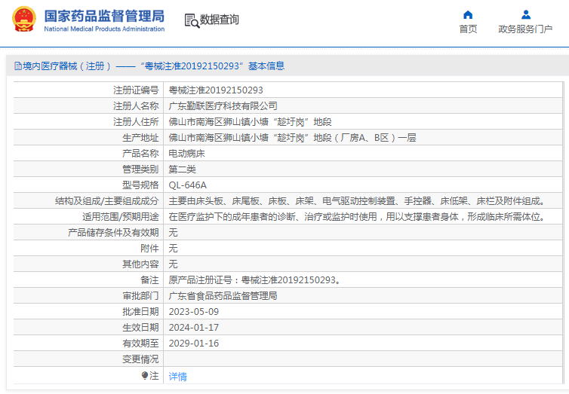Click the 注册人住所 label
This screenshot has width=569, height=394.
(x=136, y=122)
